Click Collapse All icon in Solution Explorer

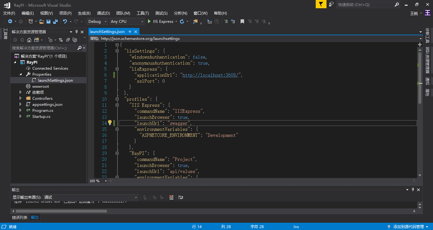click(x=68, y=40)
